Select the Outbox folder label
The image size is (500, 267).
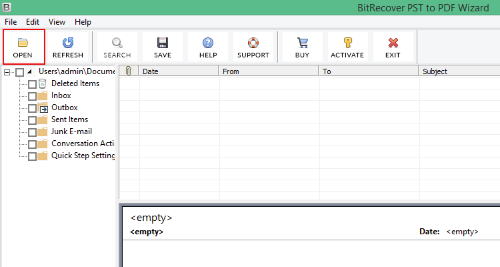pos(65,107)
